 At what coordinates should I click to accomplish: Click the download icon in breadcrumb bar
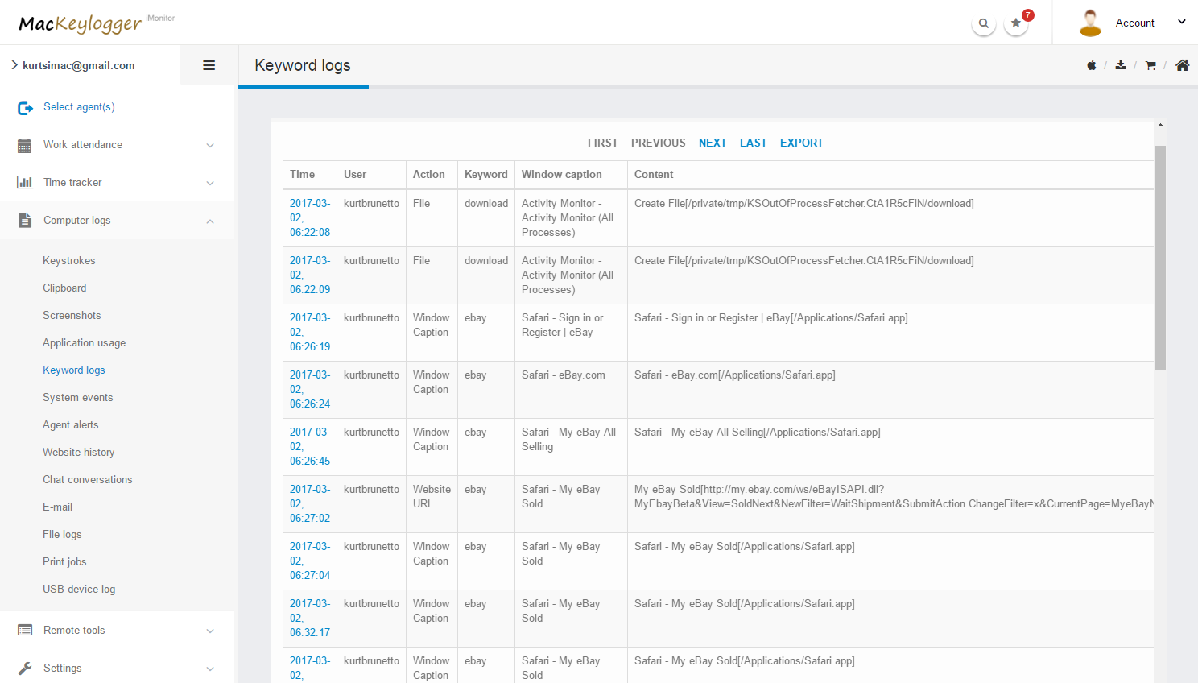[1120, 65]
